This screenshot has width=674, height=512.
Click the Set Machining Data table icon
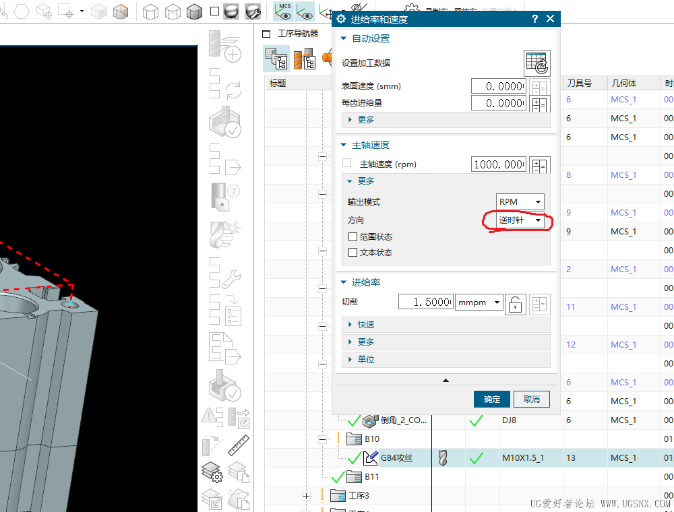(x=537, y=63)
